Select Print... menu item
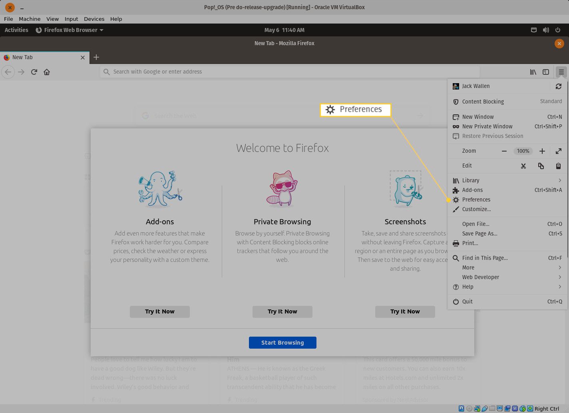 pyautogui.click(x=507, y=243)
